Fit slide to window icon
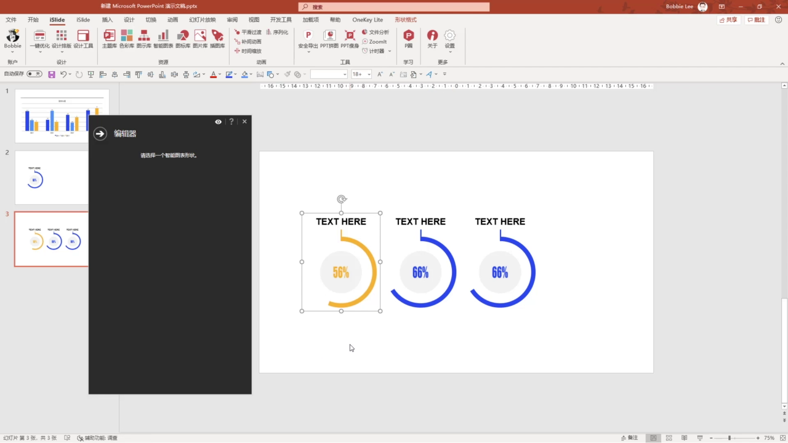Screen dimensions: 788x443 (783, 438)
